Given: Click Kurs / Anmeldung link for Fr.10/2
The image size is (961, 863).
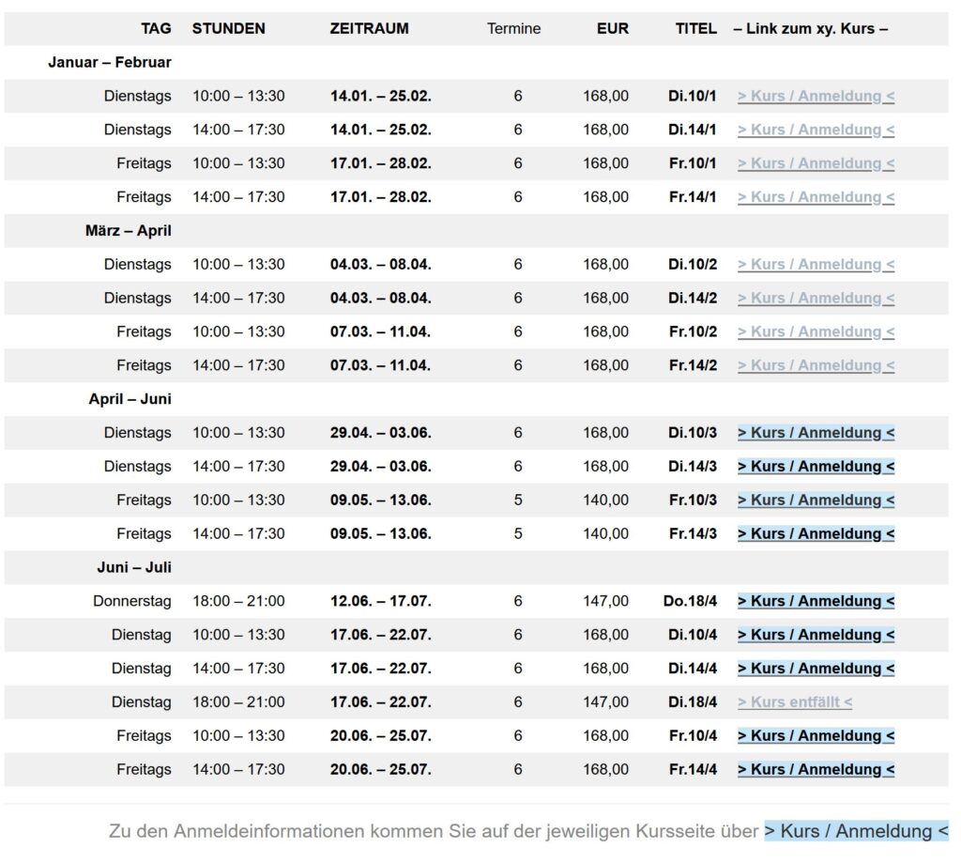Looking at the screenshot, I should point(816,332).
